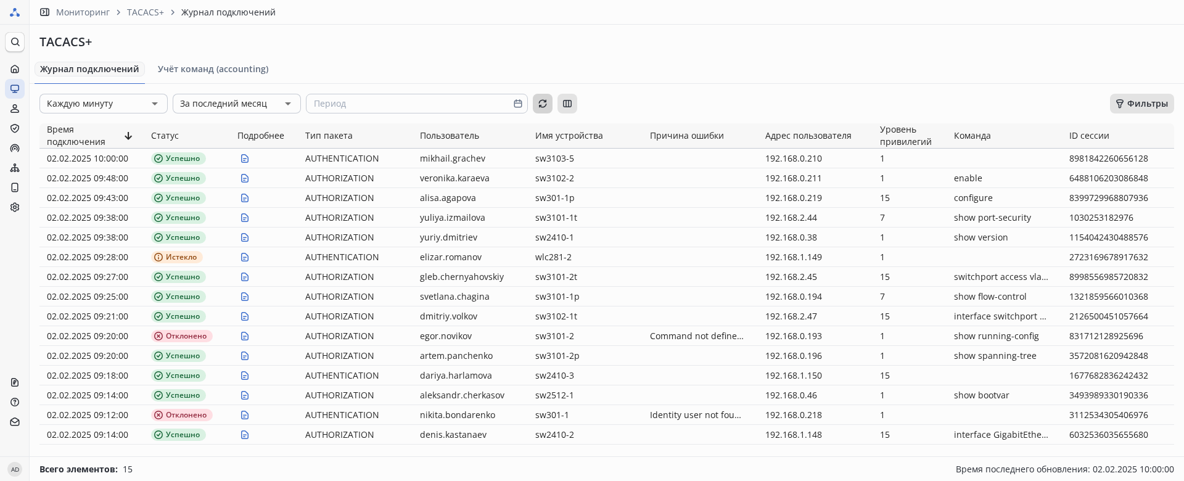
Task: Expand the За последний месяц period dropdown
Action: (237, 104)
